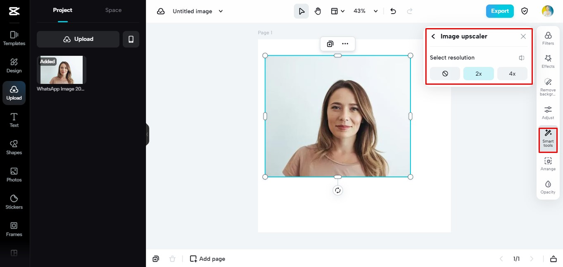563x267 pixels.
Task: Select the WhatsApp Image thumbnail
Action: (x=62, y=70)
